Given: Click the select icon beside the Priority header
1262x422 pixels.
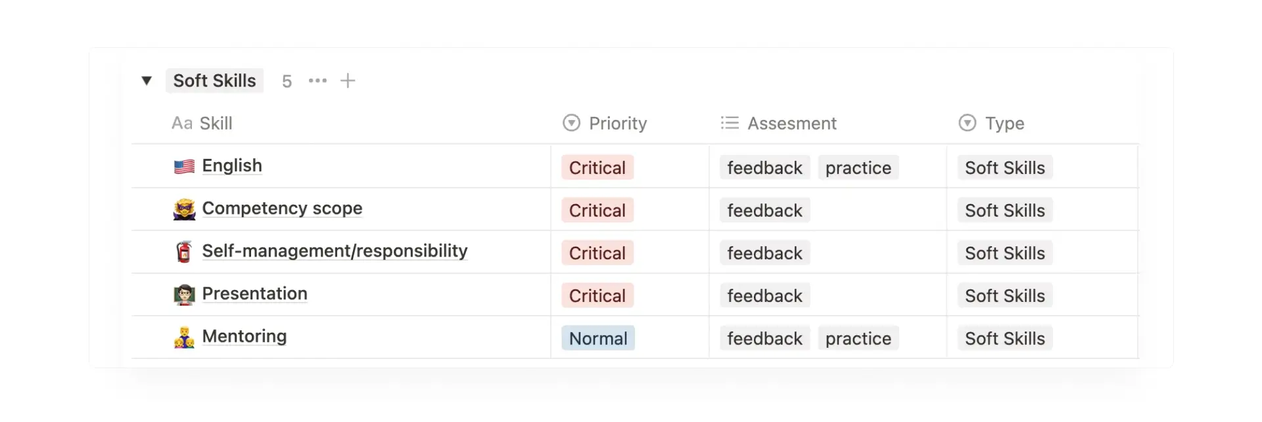Looking at the screenshot, I should click(571, 123).
